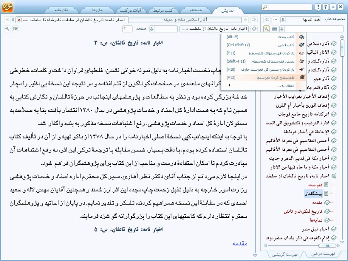The width and height of the screenshot is (348, 261).
Task: Switch to the فهرست گزینشی bottom tab
Action: tap(285, 254)
